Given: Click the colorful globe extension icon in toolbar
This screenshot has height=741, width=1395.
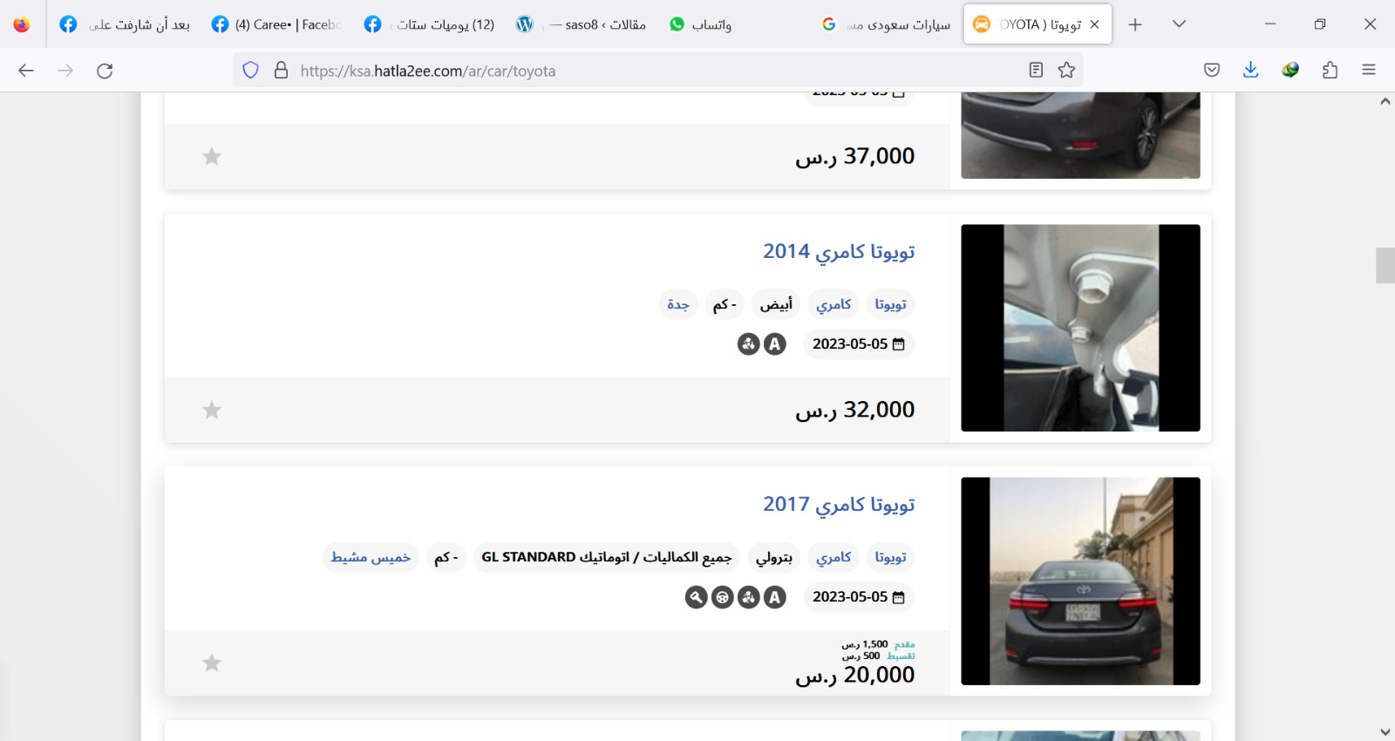Looking at the screenshot, I should pyautogui.click(x=1290, y=71).
